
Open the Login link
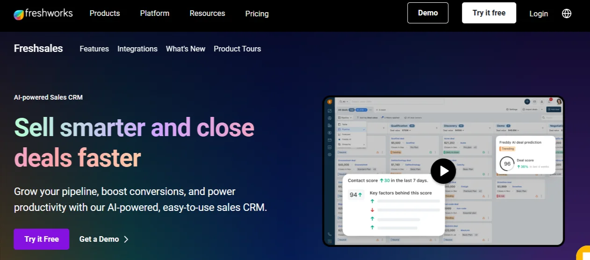click(x=539, y=14)
